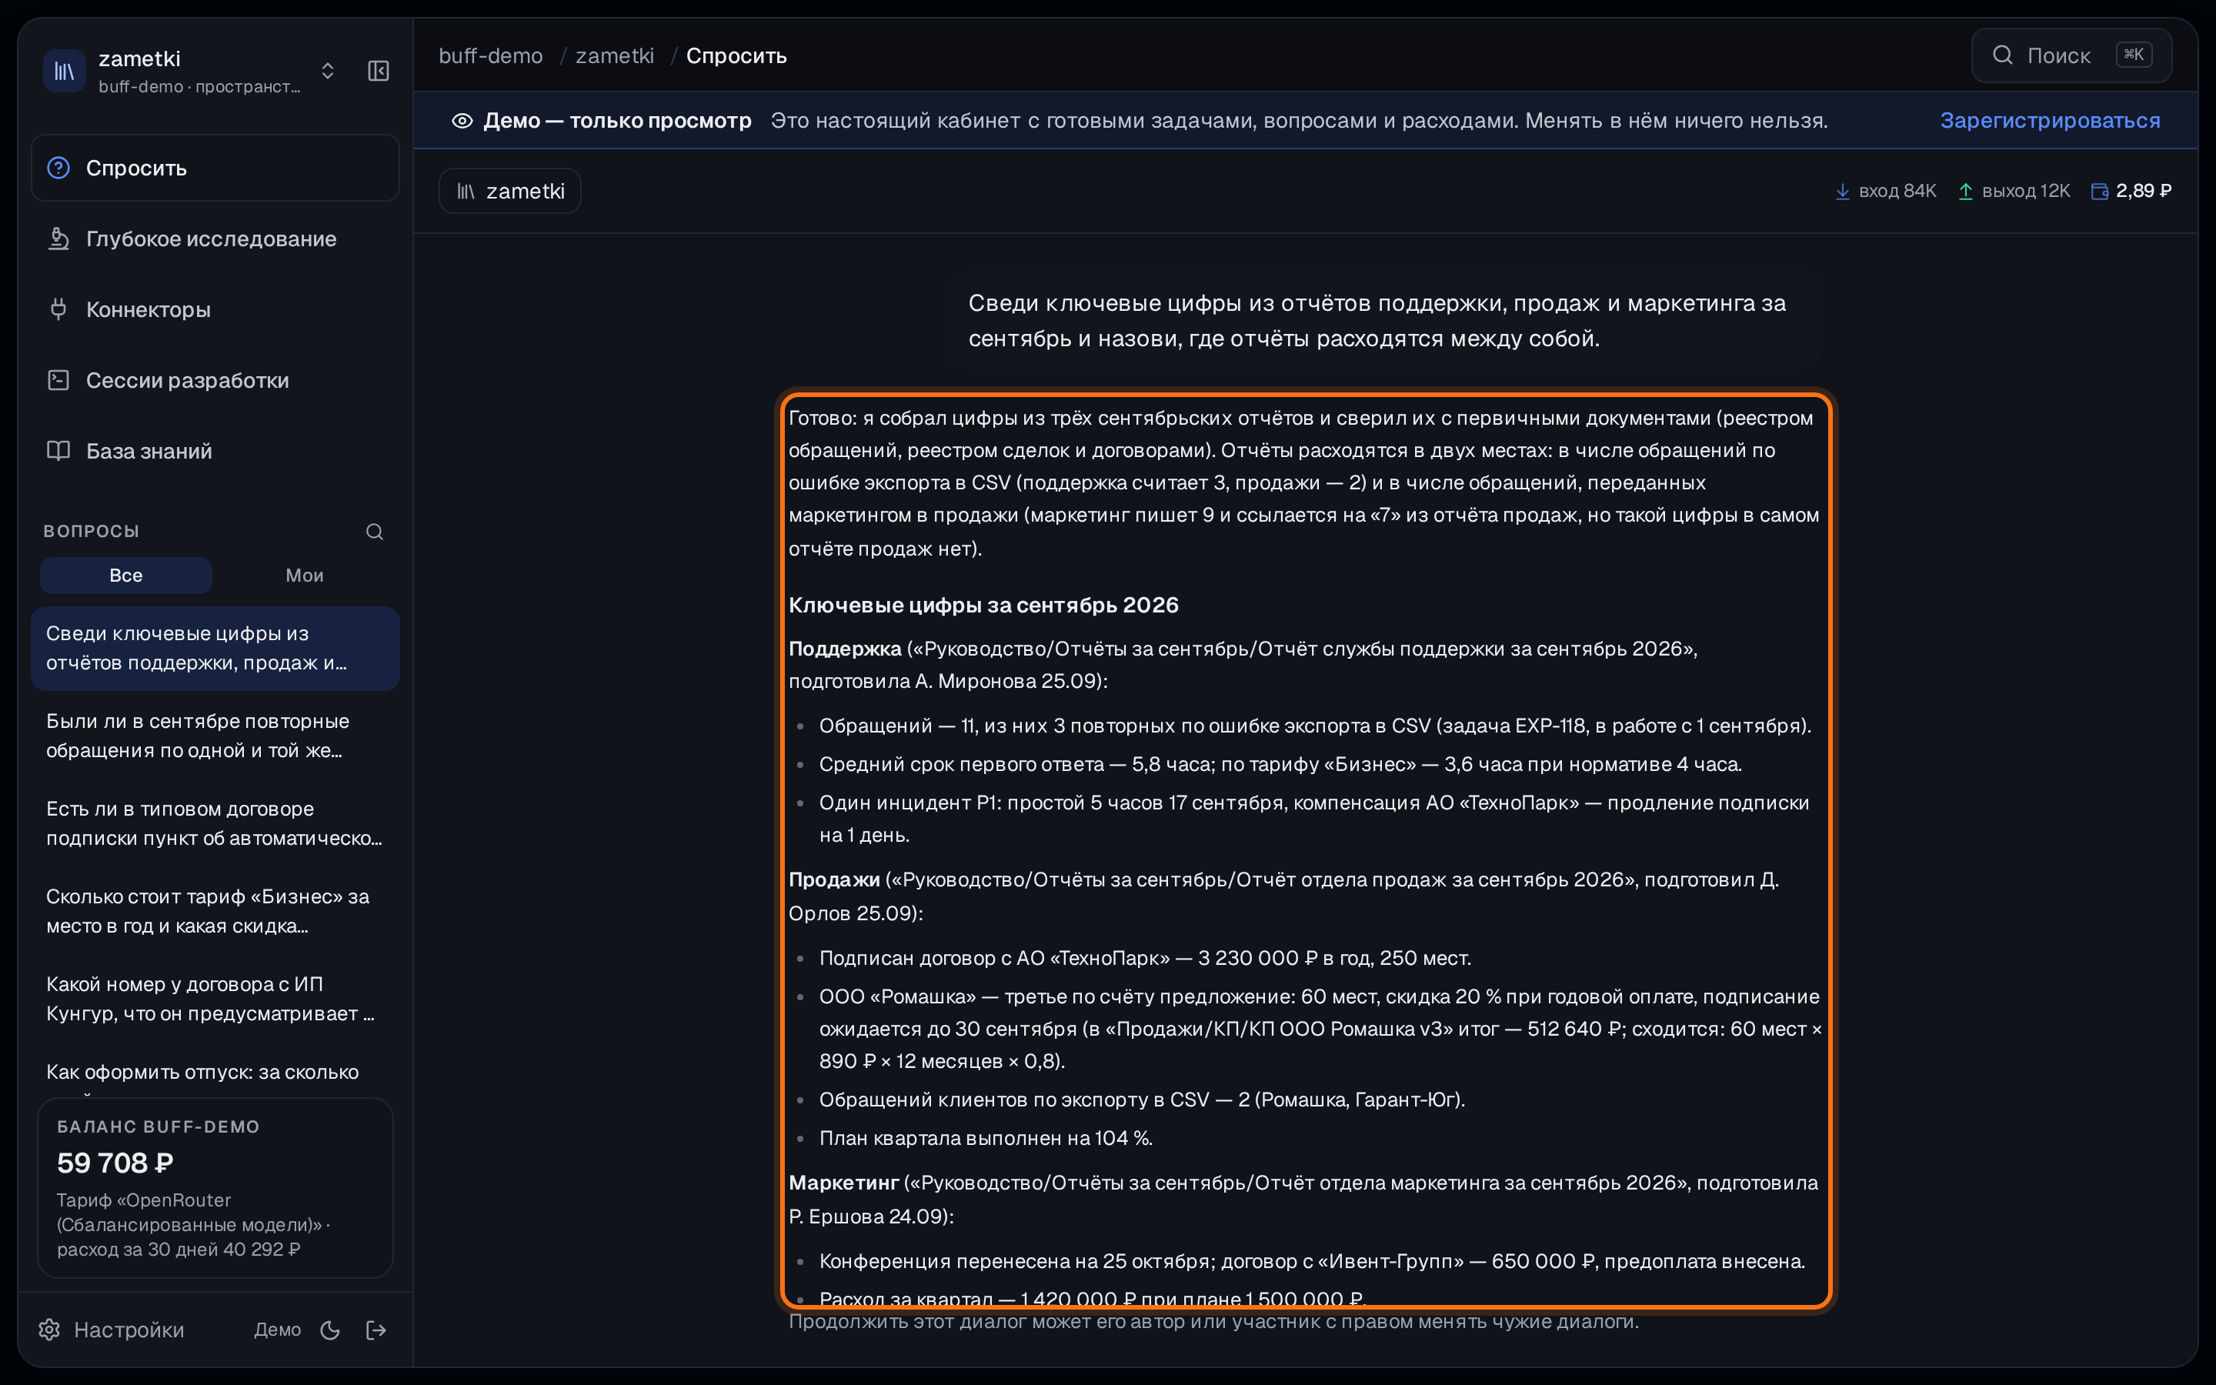Image resolution: width=2216 pixels, height=1385 pixels.
Task: Click the 'Ключевые цифры за сентябрь 2026' heading
Action: click(x=983, y=605)
